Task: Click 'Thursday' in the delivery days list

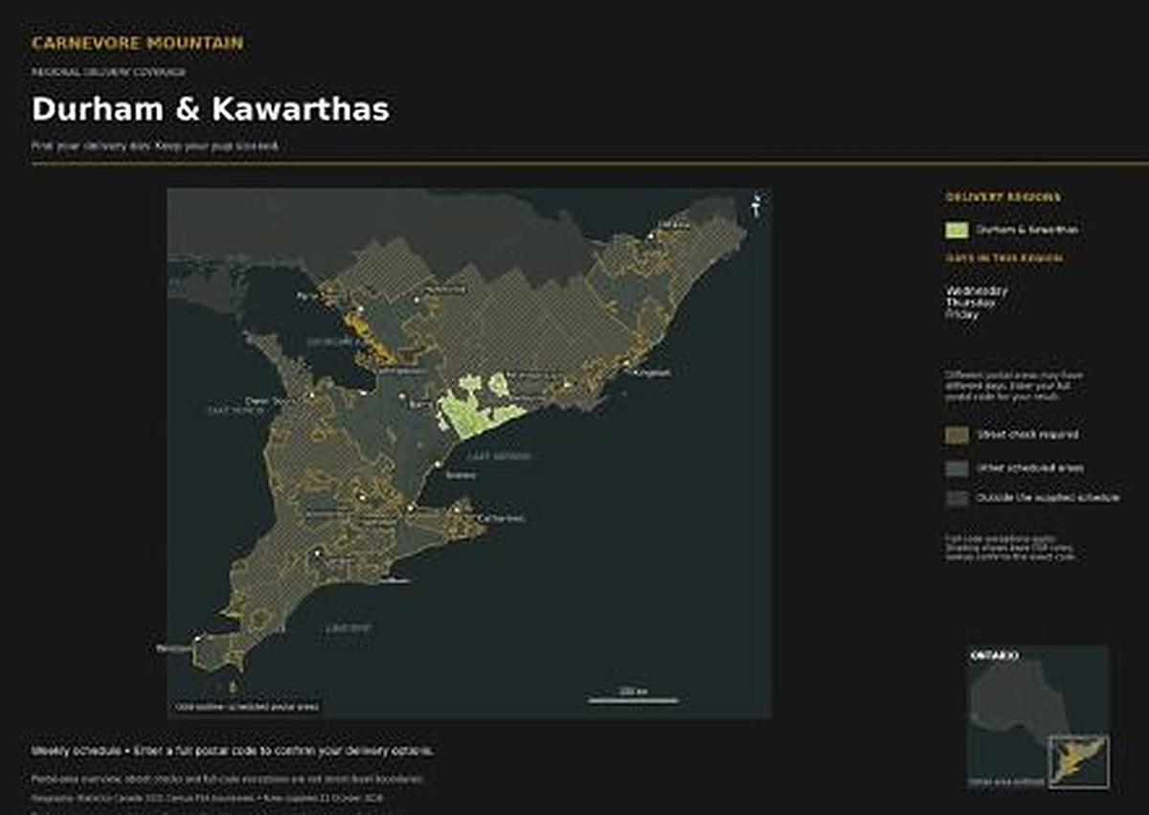Action: pyautogui.click(x=971, y=303)
